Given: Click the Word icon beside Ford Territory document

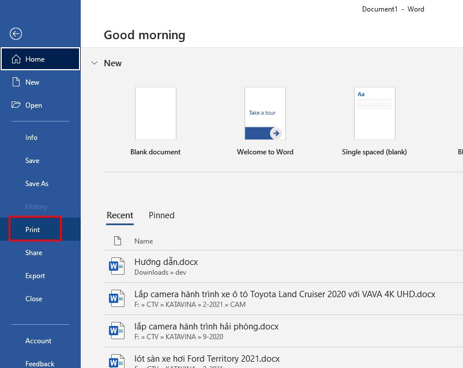Looking at the screenshot, I should [116, 361].
